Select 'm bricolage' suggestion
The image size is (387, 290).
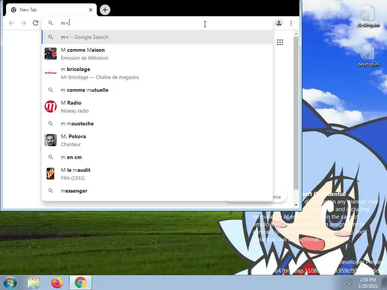[158, 73]
